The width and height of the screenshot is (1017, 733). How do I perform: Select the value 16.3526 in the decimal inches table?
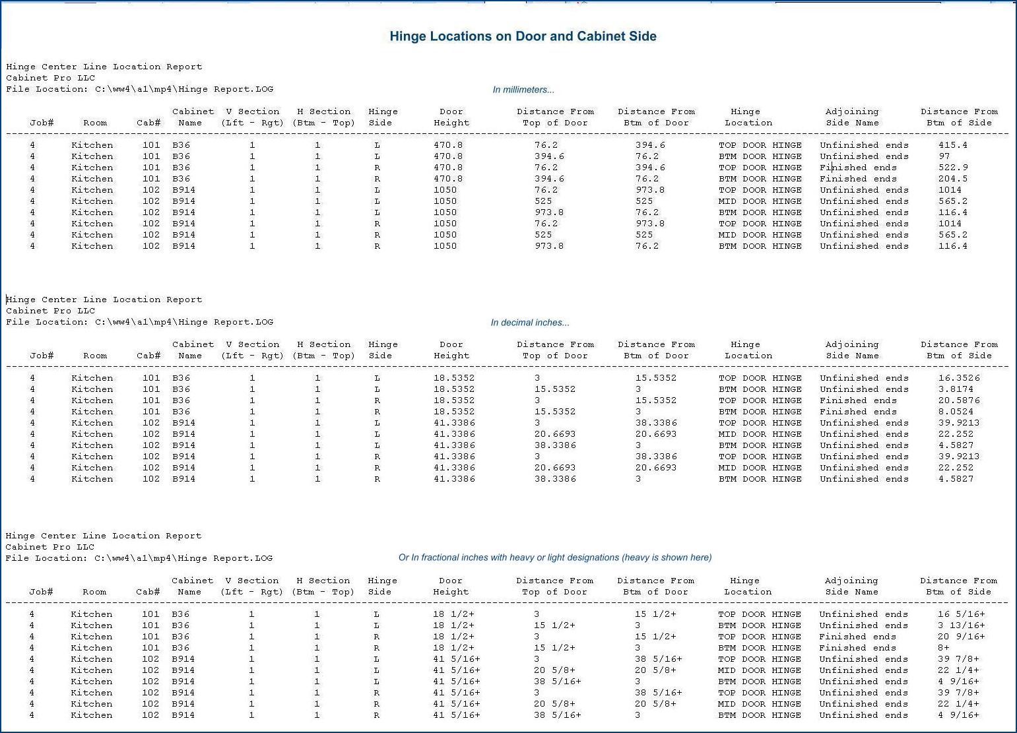tap(959, 378)
